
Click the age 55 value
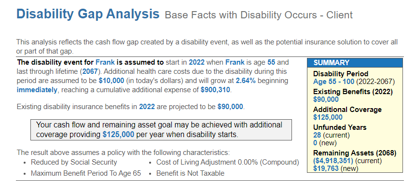click(271, 62)
